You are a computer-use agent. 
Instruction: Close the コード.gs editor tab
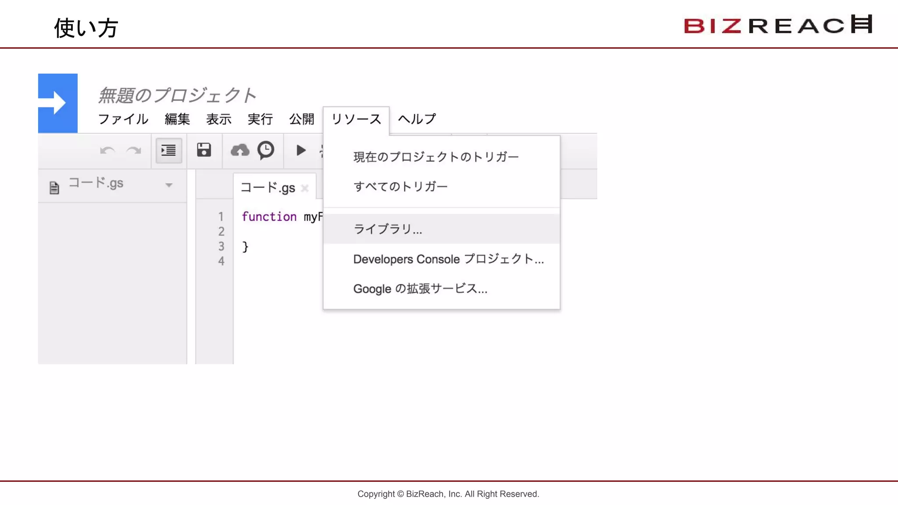pyautogui.click(x=305, y=188)
